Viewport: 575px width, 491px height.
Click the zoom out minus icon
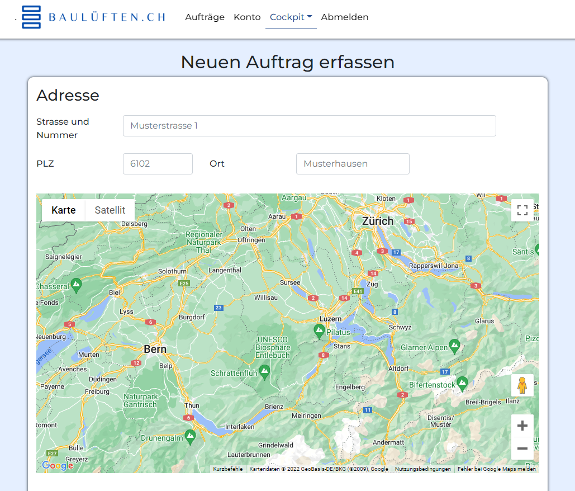click(x=522, y=448)
